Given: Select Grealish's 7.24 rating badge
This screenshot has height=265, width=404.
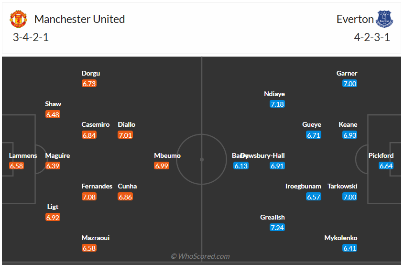Looking at the screenshot, I should [x=277, y=228].
